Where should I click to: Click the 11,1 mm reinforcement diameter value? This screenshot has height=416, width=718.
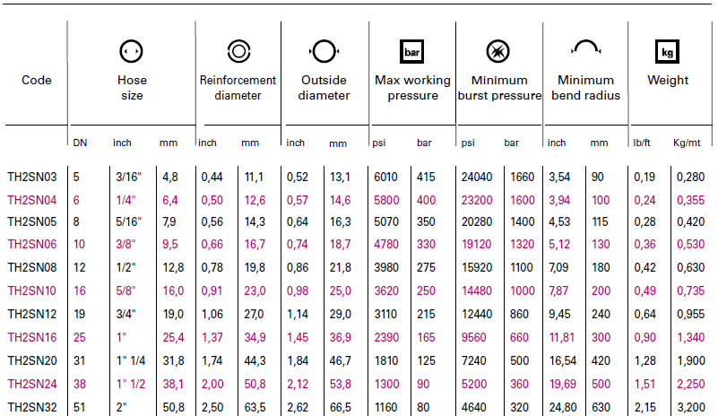pyautogui.click(x=254, y=177)
